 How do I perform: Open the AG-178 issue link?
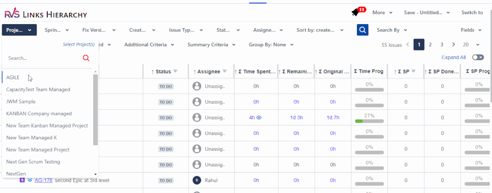tap(43, 181)
